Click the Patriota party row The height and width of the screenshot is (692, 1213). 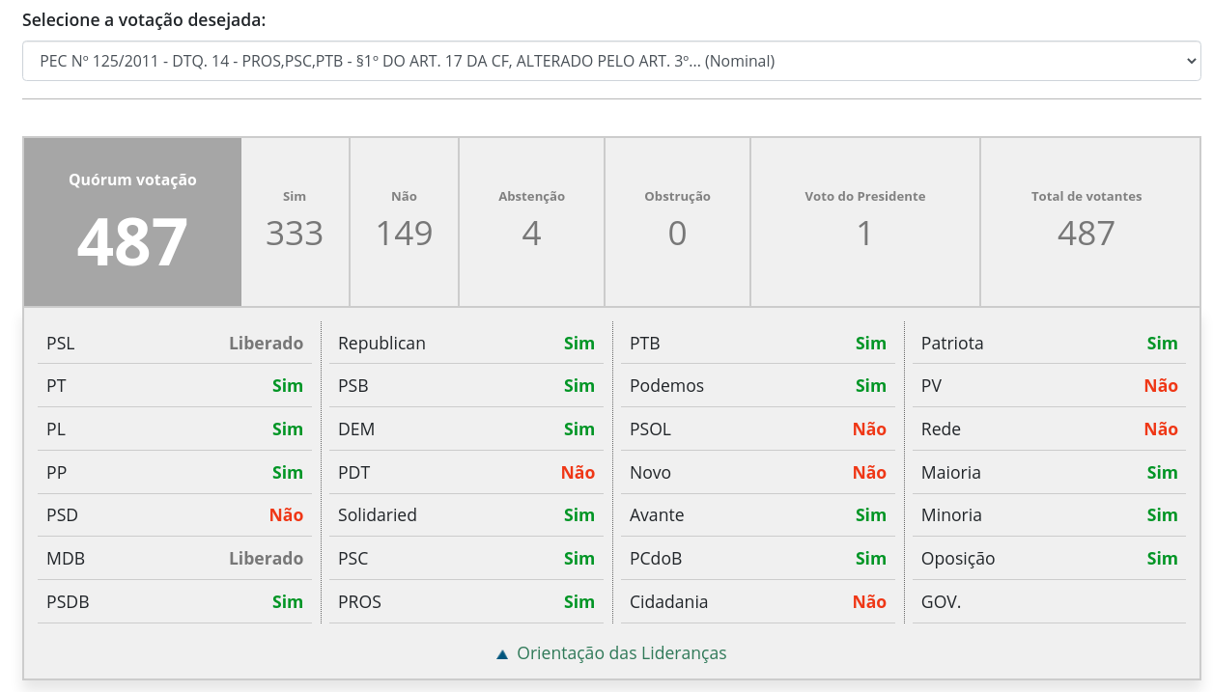[x=1049, y=344]
